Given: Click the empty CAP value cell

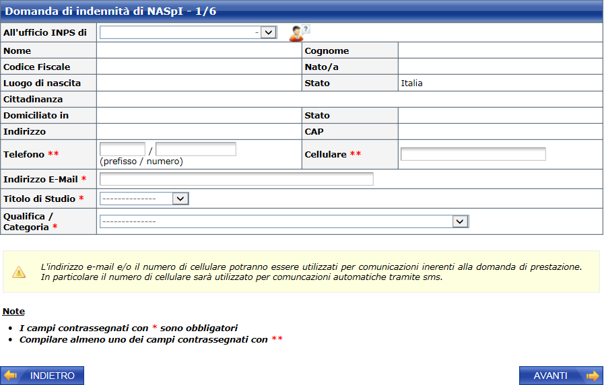Looking at the screenshot, I should tap(500, 131).
